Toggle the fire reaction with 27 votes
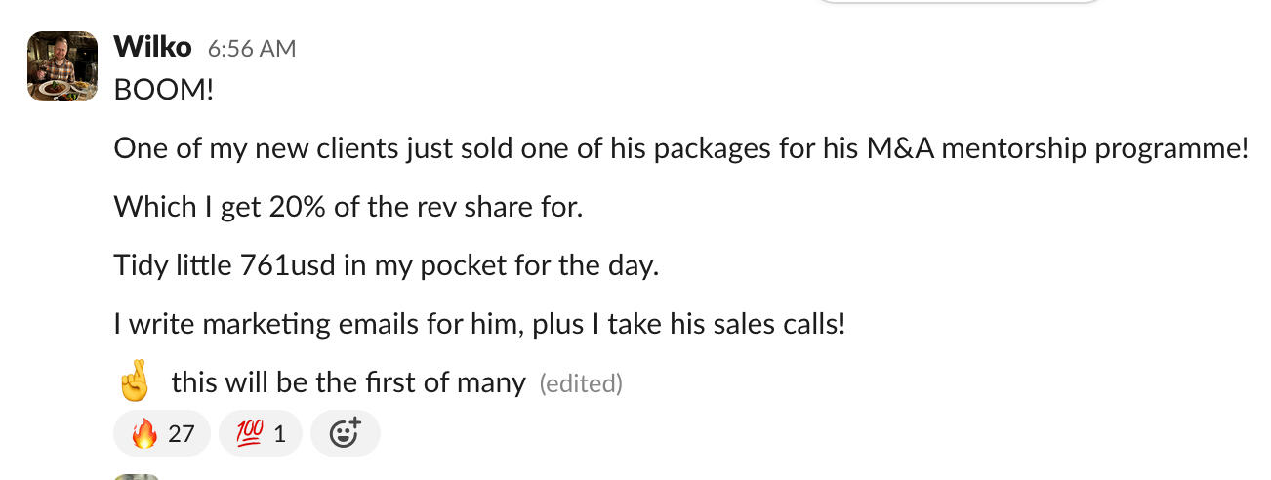 [162, 432]
